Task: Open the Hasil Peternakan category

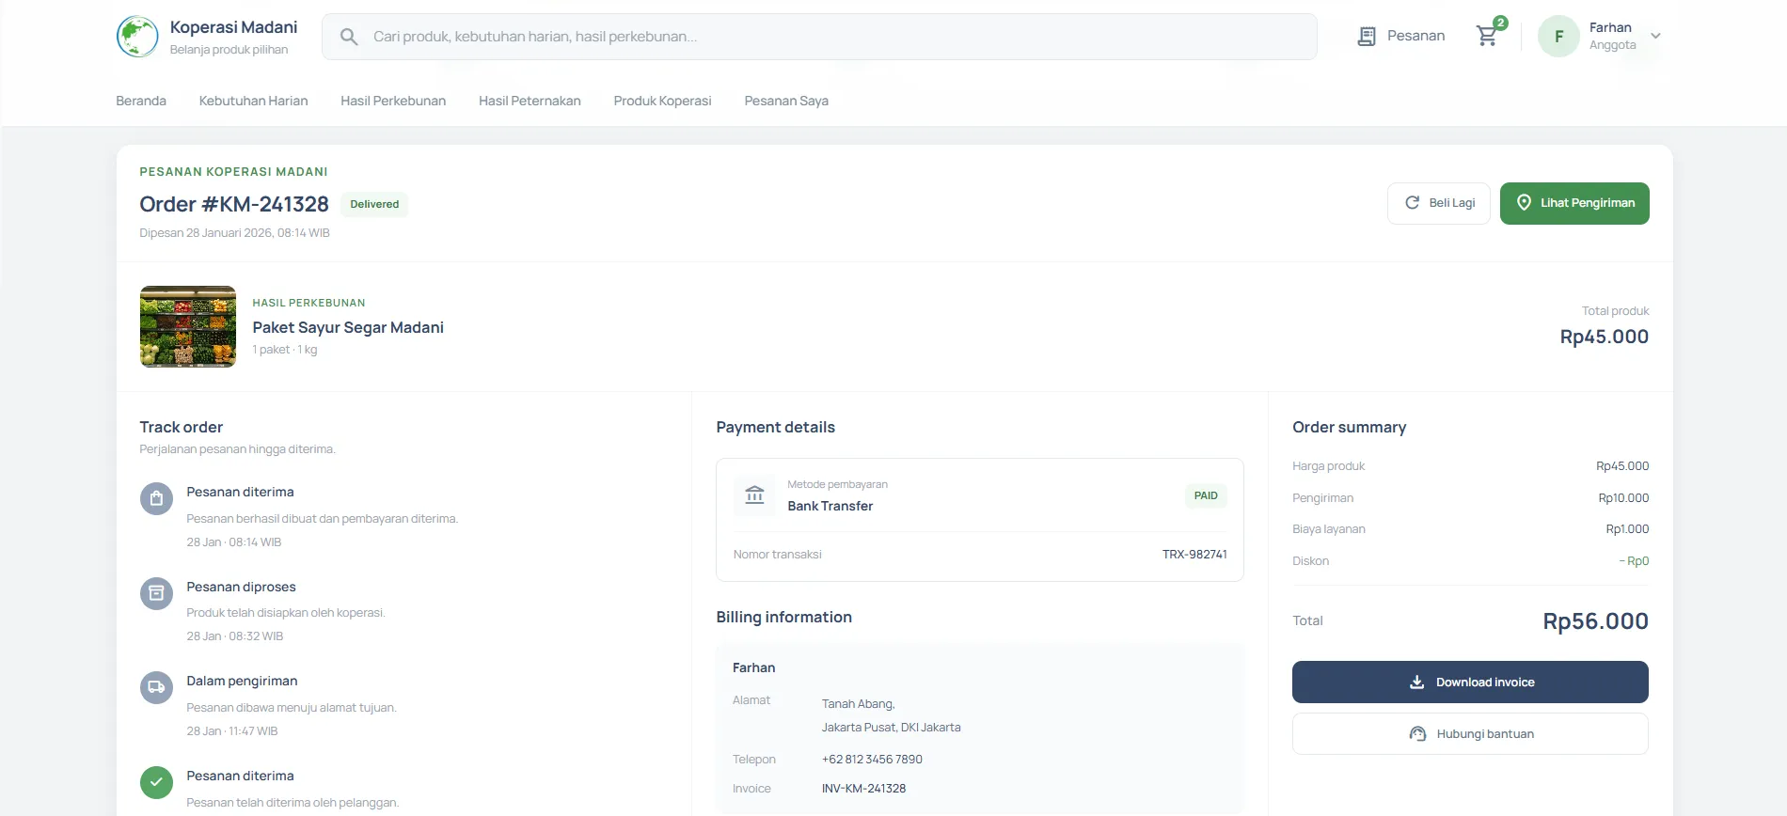Action: (530, 101)
